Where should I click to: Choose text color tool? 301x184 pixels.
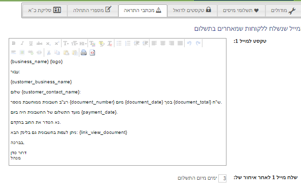(x=92, y=43)
